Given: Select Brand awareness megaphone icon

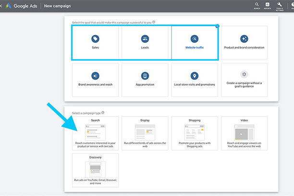Looking at the screenshot, I should pyautogui.click(x=95, y=76).
